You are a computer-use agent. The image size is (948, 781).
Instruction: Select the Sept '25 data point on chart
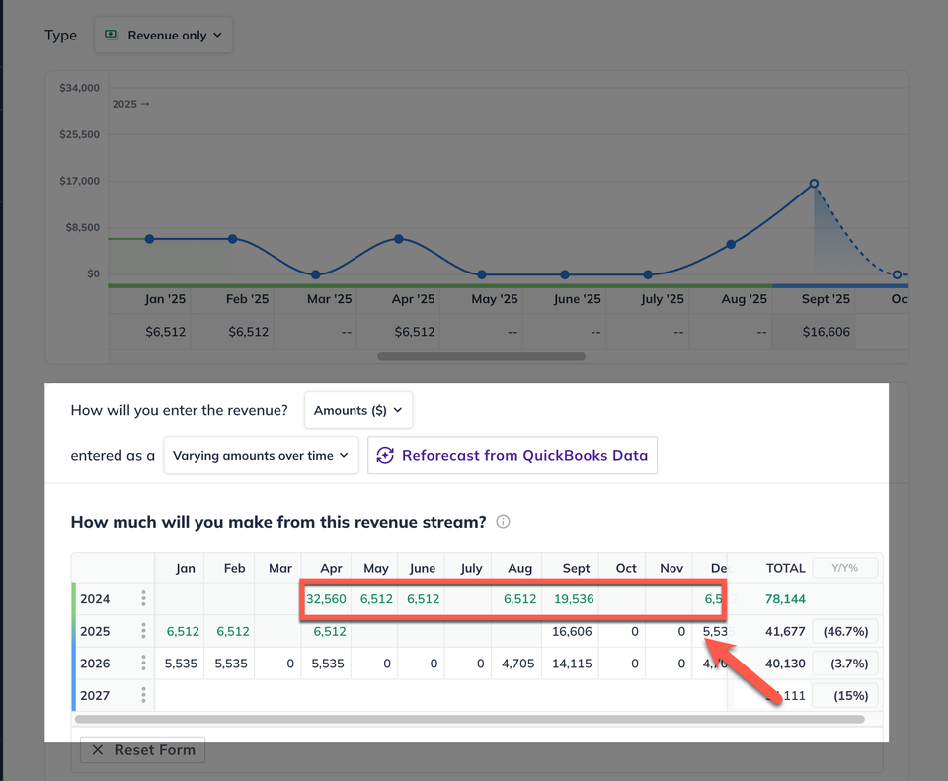(x=814, y=184)
